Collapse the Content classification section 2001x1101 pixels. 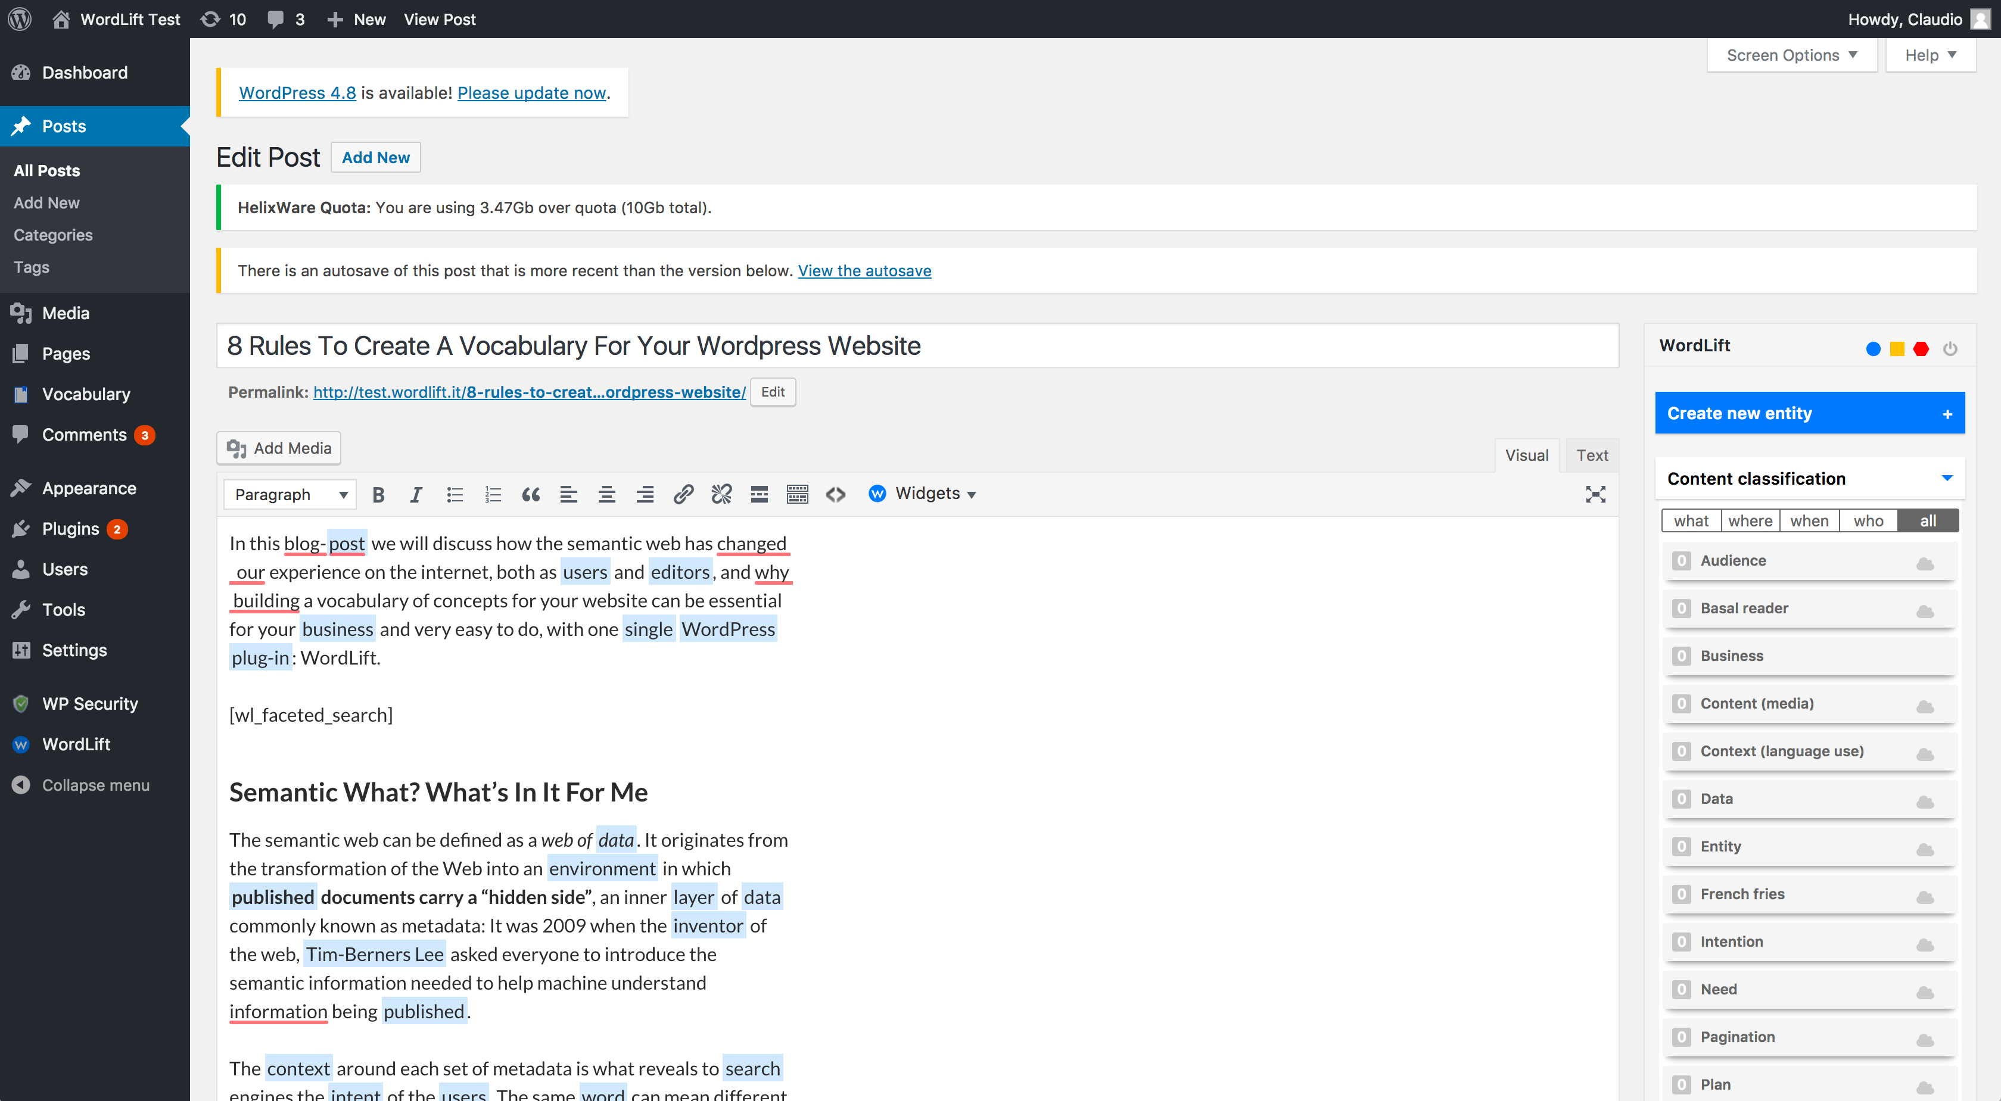coord(1947,478)
